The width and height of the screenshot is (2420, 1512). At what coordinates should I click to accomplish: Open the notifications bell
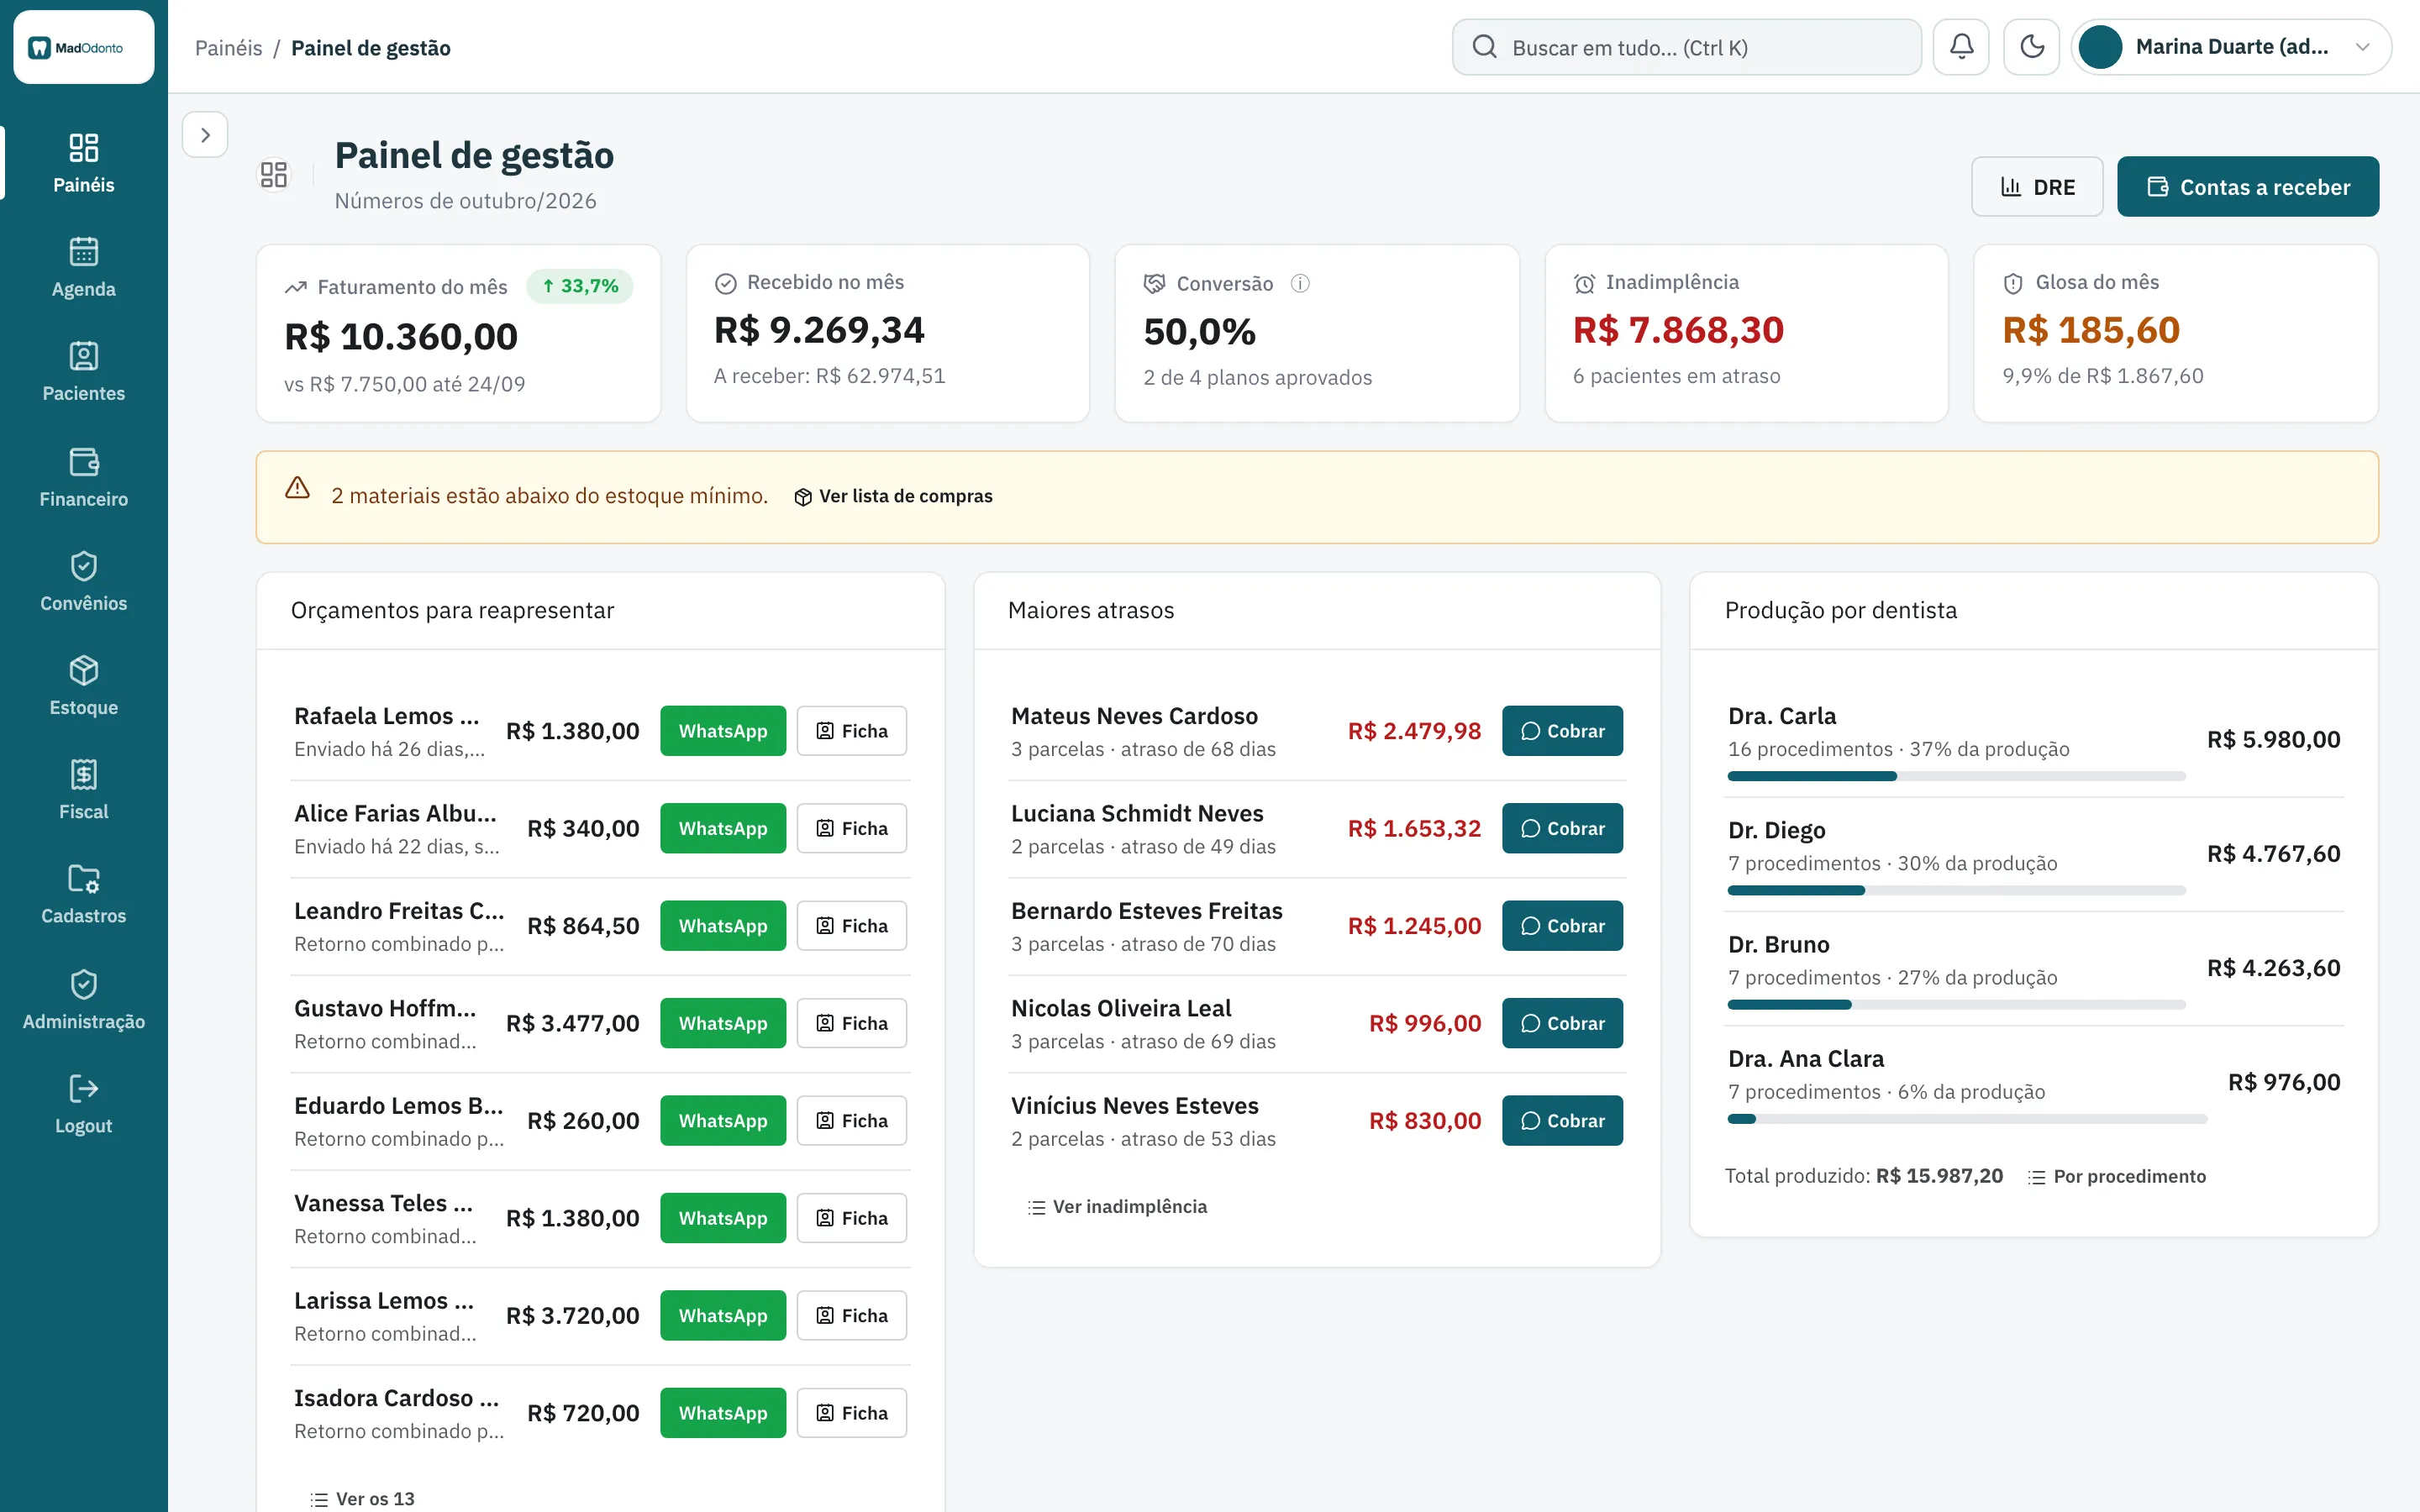1961,47
